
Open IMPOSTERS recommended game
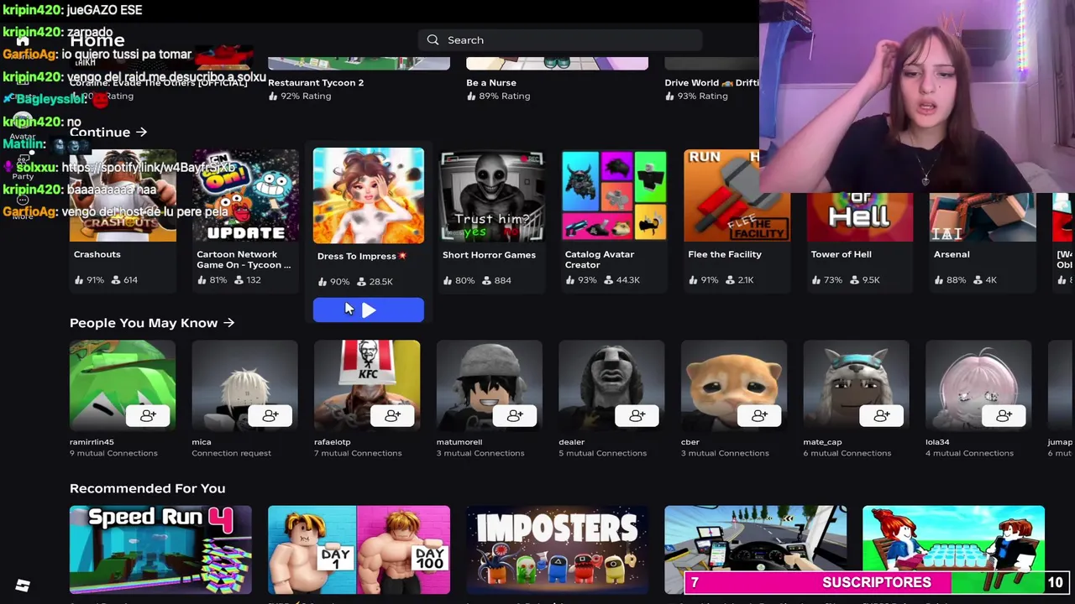(557, 549)
